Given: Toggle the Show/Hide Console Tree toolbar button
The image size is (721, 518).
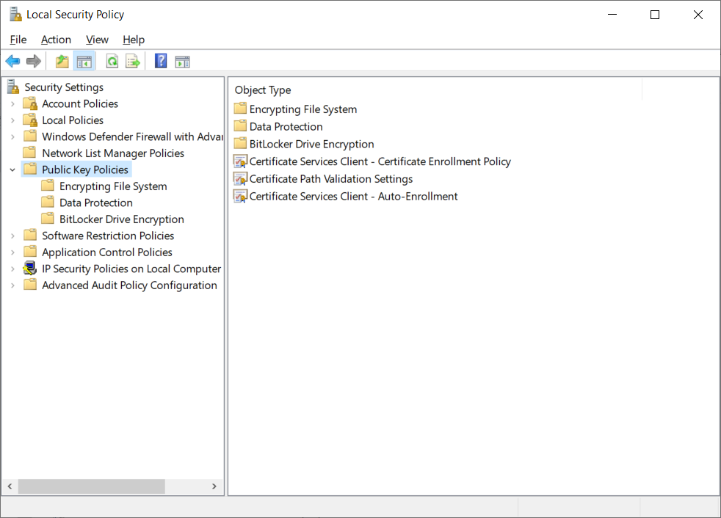Looking at the screenshot, I should pos(84,61).
